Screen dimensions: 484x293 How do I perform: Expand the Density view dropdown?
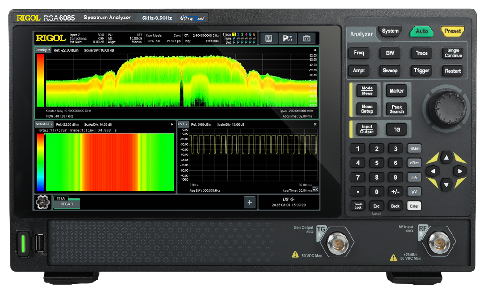click(43, 50)
